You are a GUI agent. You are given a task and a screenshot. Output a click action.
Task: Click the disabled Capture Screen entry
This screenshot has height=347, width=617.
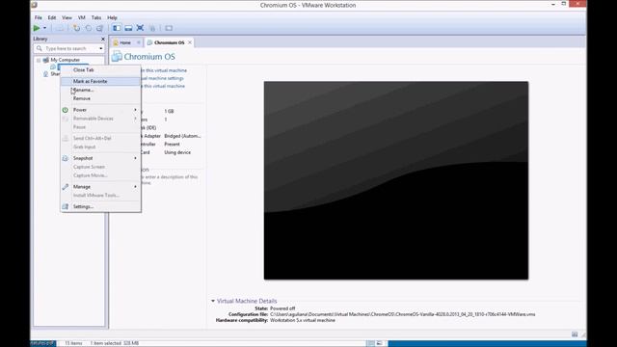pos(100,167)
